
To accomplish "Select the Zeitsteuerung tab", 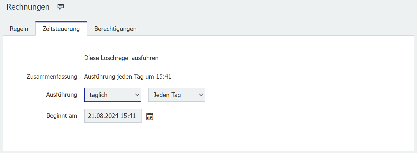I will (x=61, y=29).
